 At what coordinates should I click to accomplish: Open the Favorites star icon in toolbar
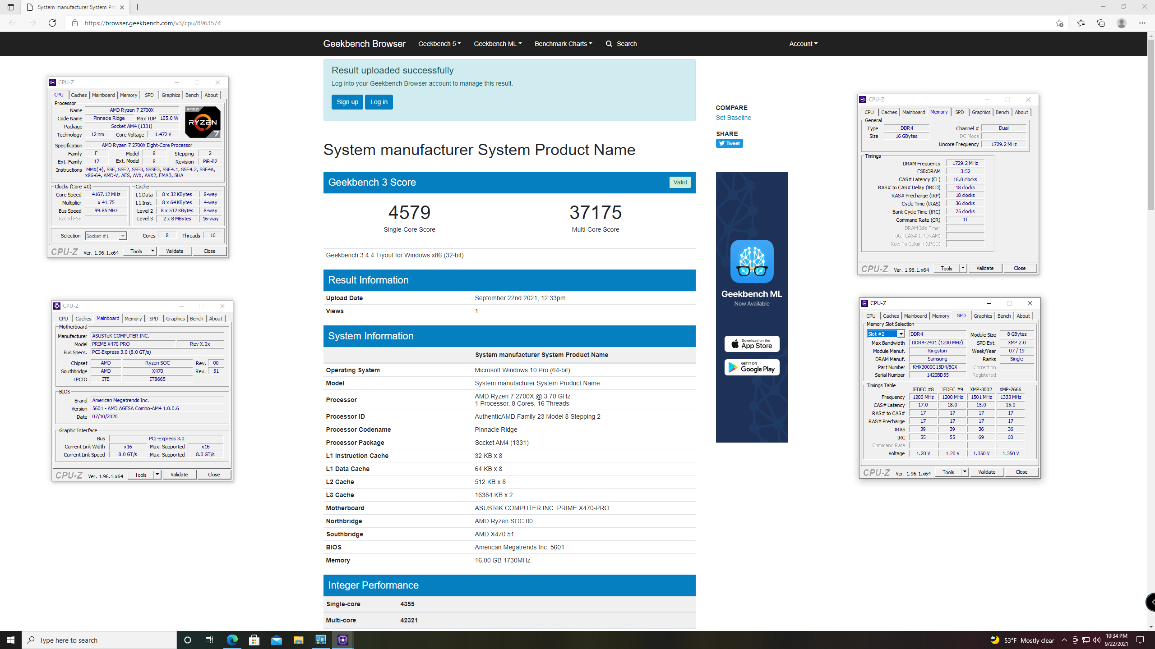(x=1081, y=23)
